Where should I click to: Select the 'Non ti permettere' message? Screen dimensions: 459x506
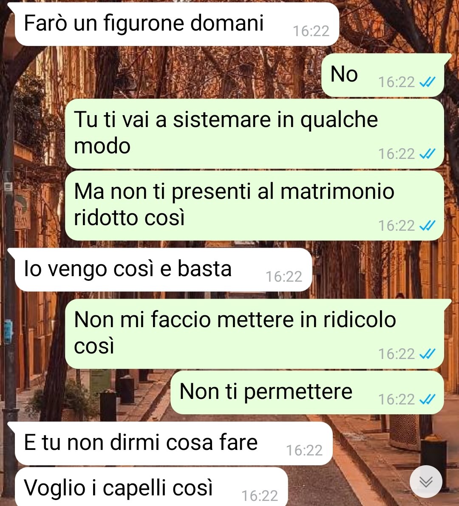pyautogui.click(x=307, y=393)
